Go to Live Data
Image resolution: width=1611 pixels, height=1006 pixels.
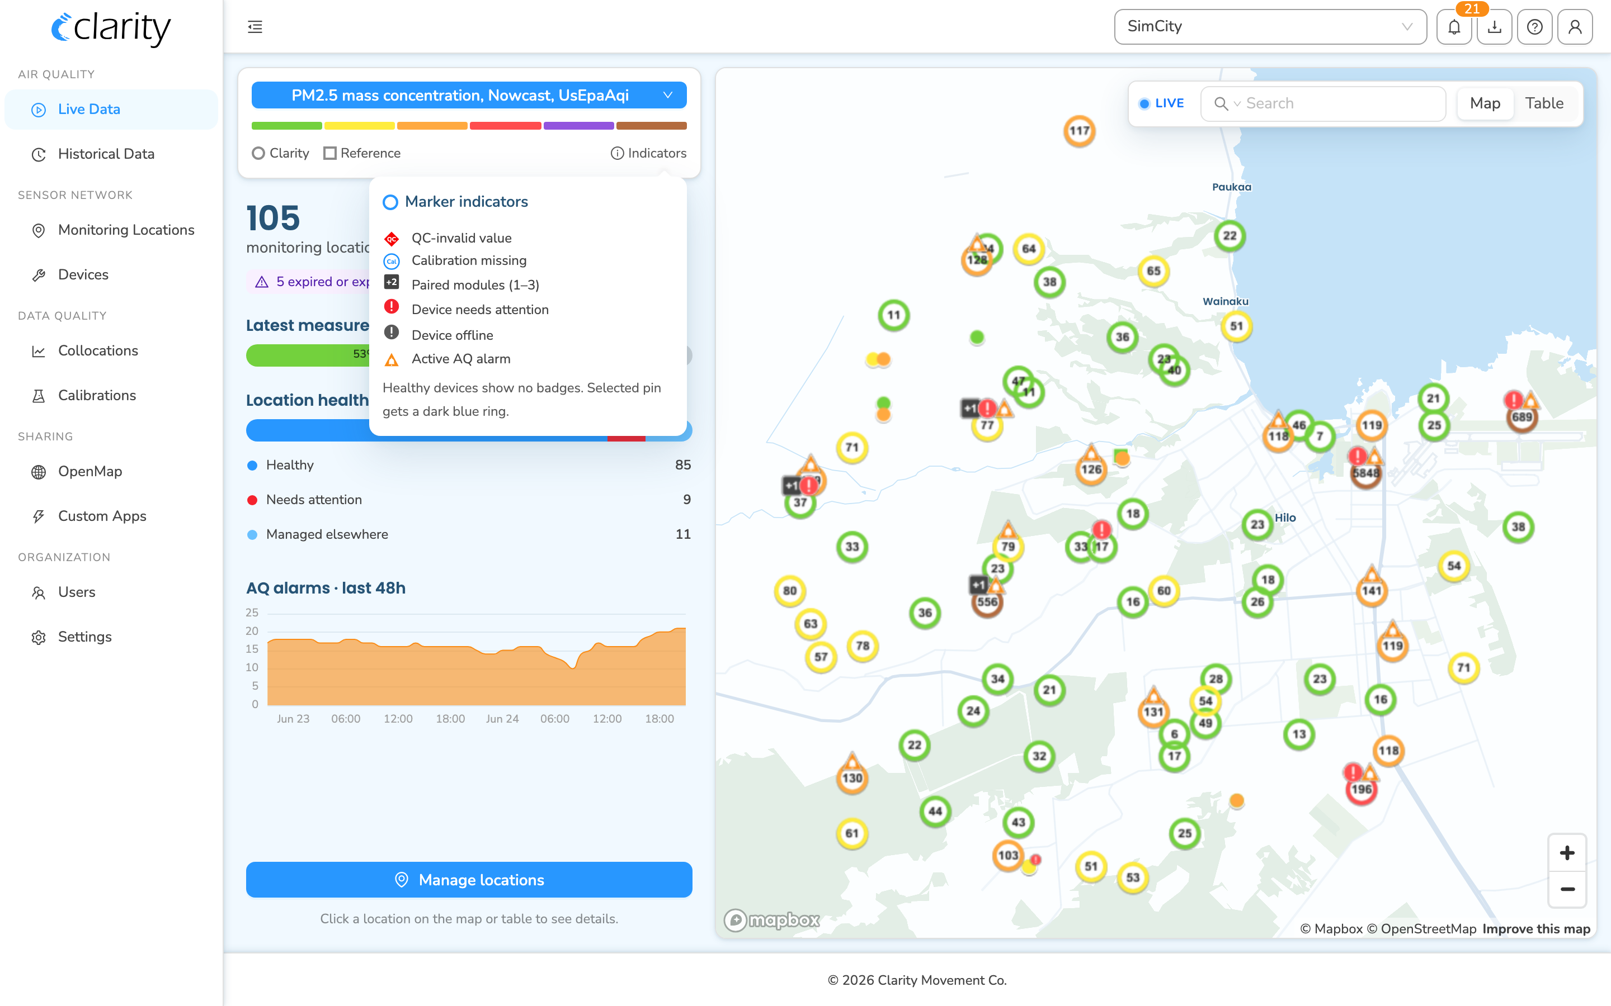point(111,109)
